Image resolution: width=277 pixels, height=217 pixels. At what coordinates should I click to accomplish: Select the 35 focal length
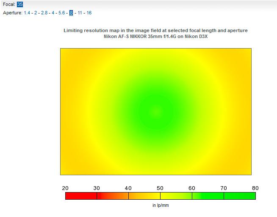20,4
